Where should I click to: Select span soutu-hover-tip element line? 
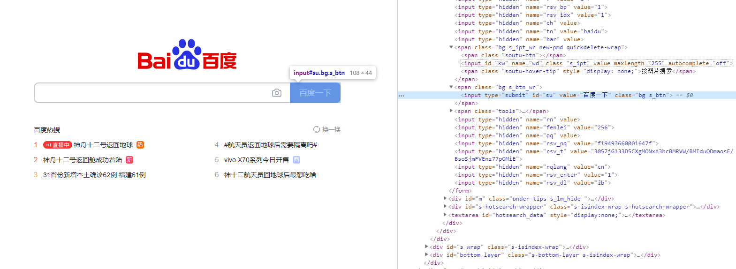coord(578,71)
